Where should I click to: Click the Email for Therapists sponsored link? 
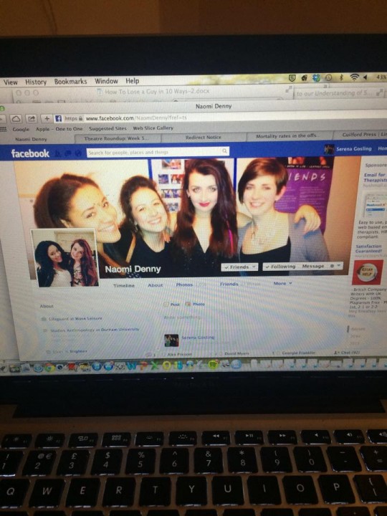coord(375,178)
